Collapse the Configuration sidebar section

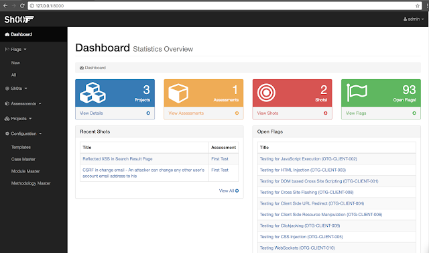[x=23, y=134]
